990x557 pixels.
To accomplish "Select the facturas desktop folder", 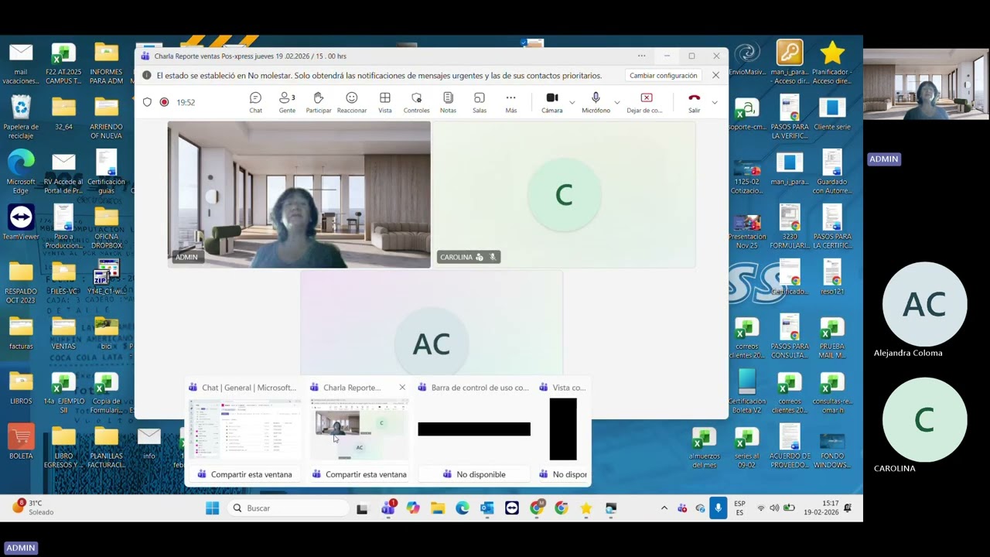I will (x=21, y=333).
